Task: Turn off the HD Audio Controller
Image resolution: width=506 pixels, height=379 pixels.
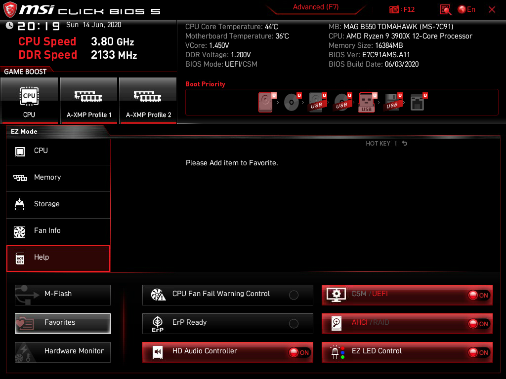Action: 227,352
